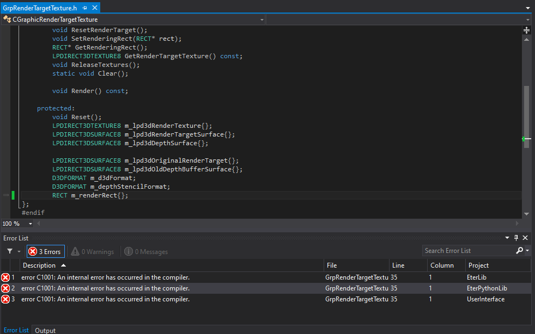Image resolution: width=535 pixels, height=334 pixels.
Task: Click the editor split-window handle icon
Action: [526, 30]
